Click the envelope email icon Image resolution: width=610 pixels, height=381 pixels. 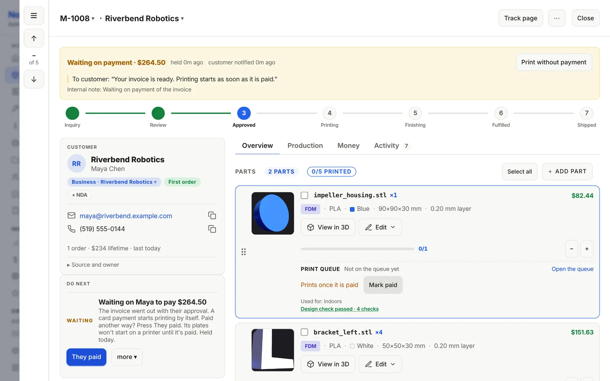[x=71, y=216]
